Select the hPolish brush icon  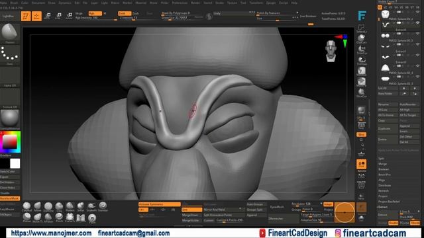click(x=48, y=218)
